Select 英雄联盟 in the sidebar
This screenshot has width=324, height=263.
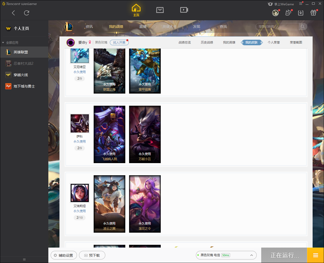(24, 52)
